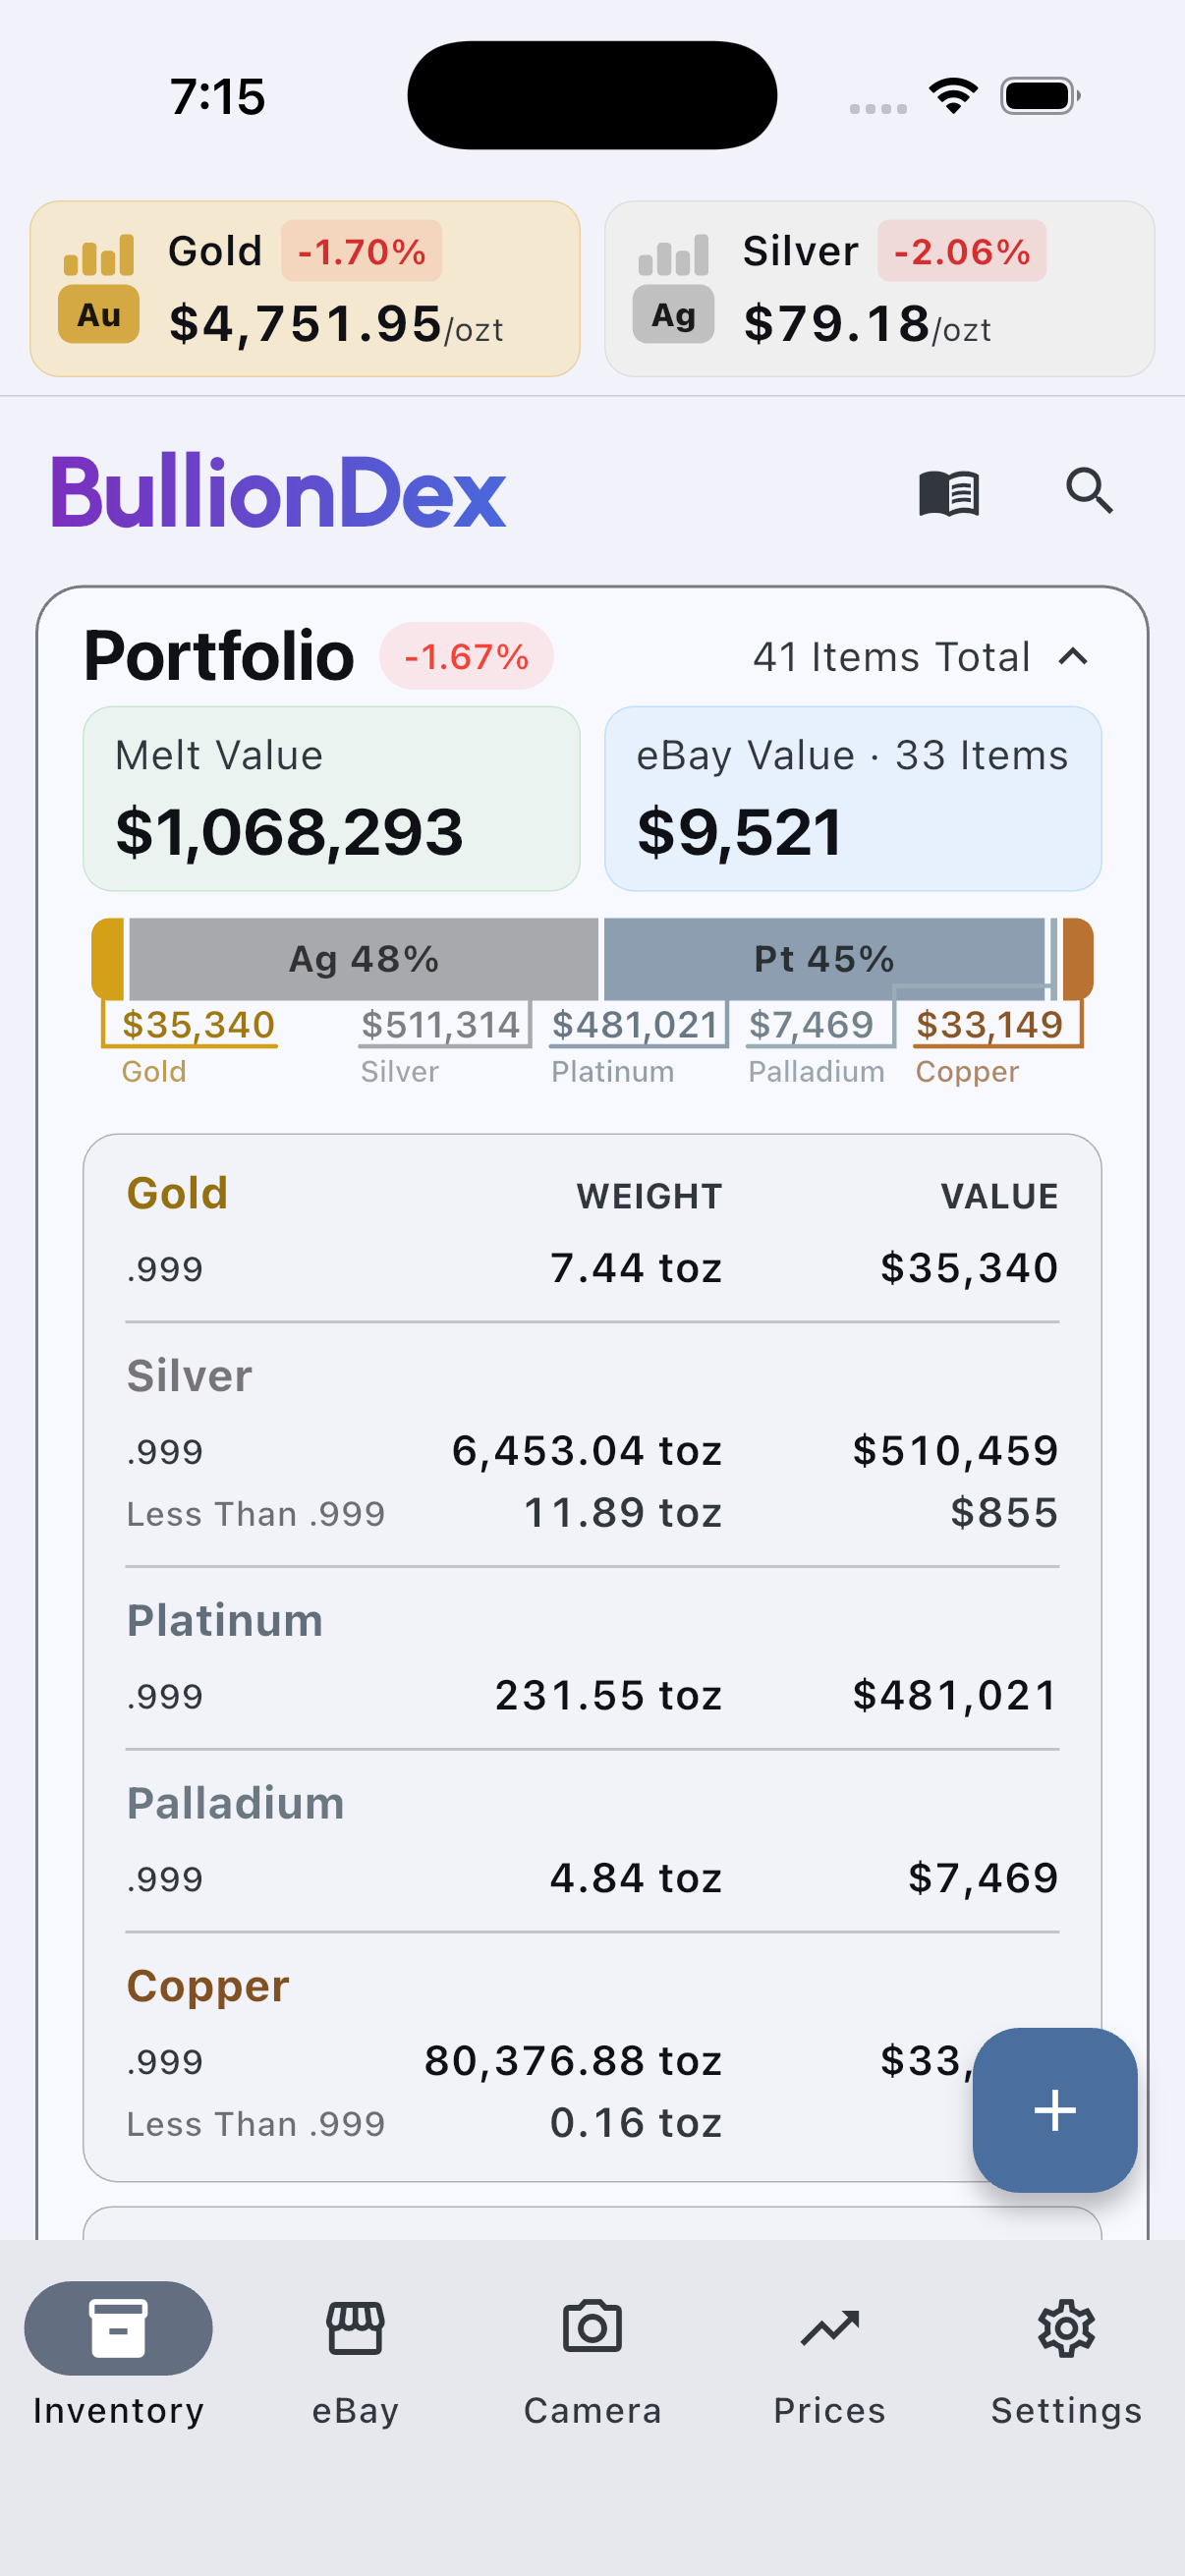Tap 41 Items Total text

[891, 657]
